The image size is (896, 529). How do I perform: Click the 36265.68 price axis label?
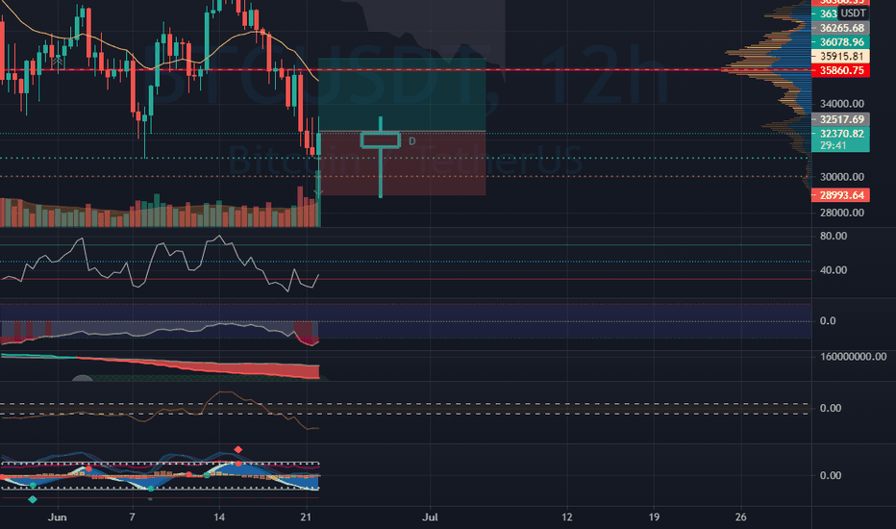click(x=840, y=28)
